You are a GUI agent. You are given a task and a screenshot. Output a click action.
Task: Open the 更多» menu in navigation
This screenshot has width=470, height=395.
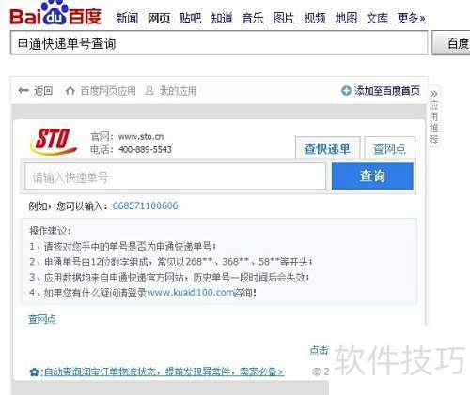click(411, 18)
